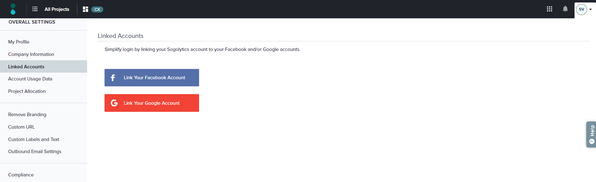Click the Google 'G' logo icon
The height and width of the screenshot is (182, 596).
(114, 103)
